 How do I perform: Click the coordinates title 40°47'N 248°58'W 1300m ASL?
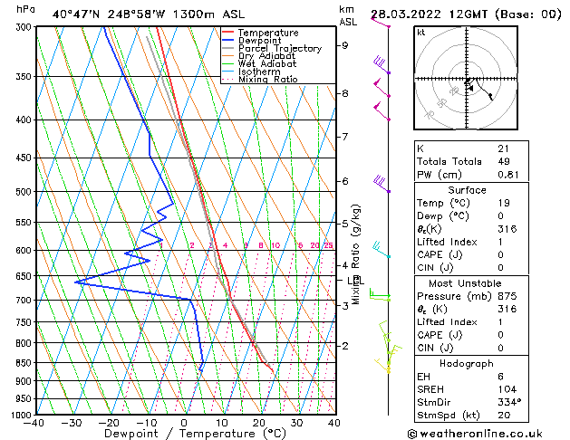coord(149,14)
